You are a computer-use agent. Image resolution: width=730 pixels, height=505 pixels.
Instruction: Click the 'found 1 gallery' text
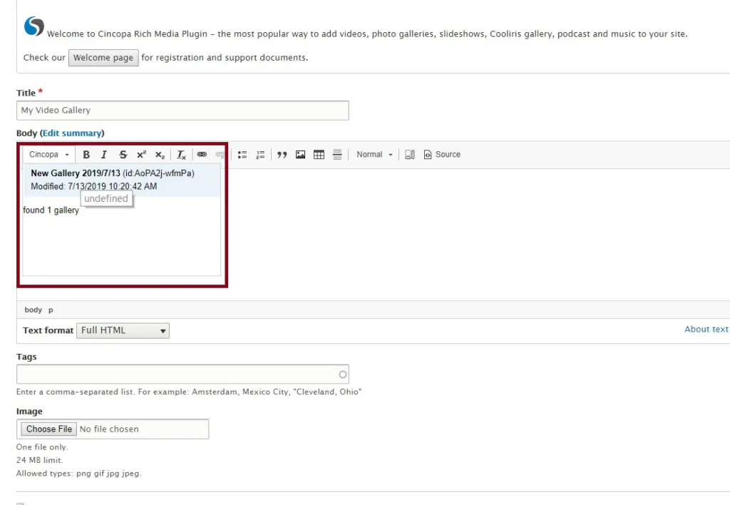tap(51, 210)
